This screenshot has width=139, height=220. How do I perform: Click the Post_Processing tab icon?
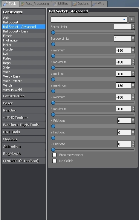click(22, 4)
